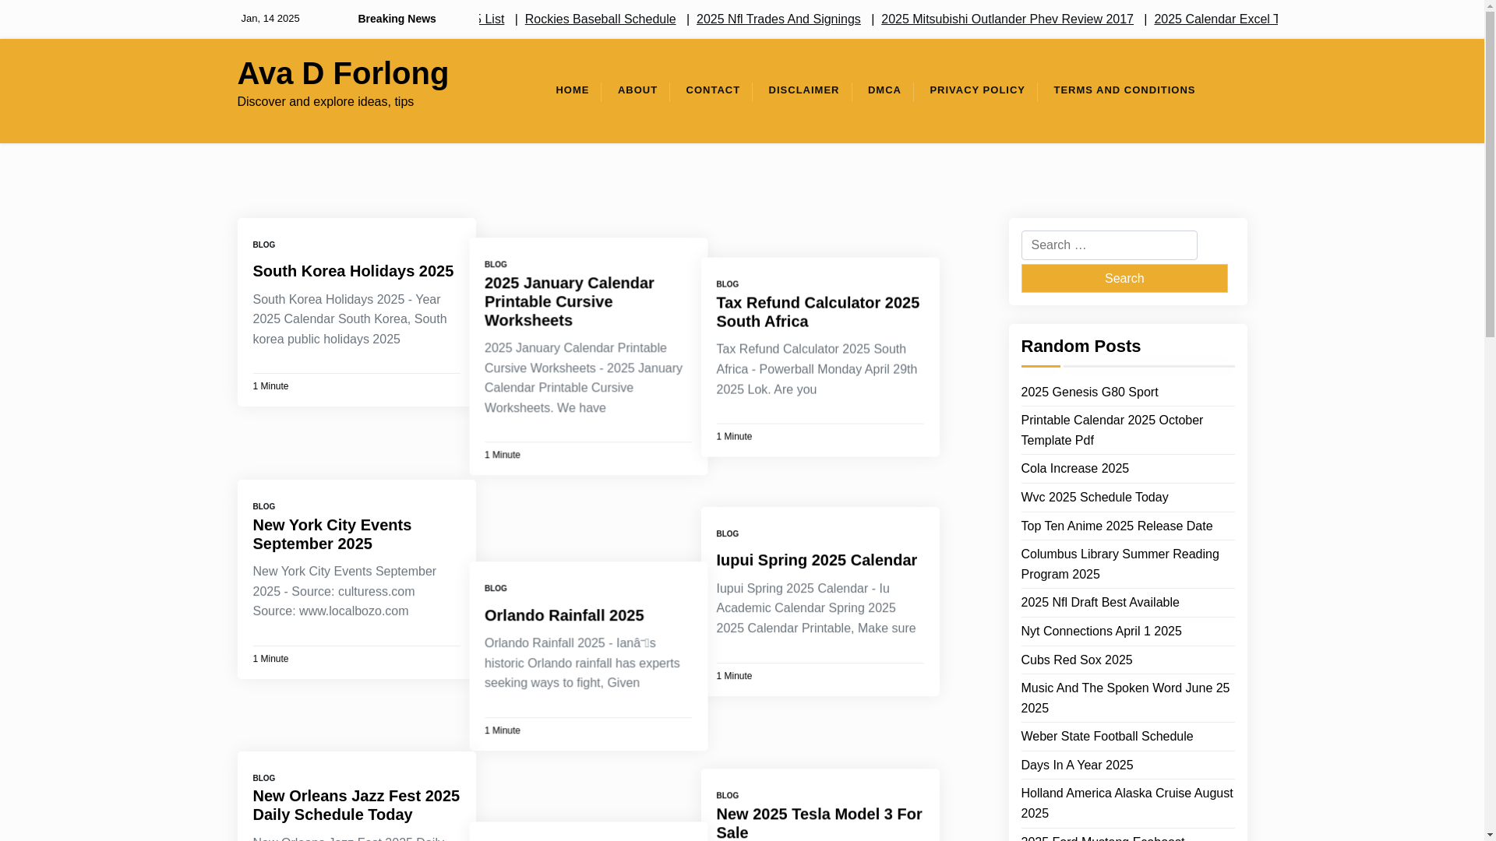Click BLOG tag on Iupui Spring card

point(727,534)
